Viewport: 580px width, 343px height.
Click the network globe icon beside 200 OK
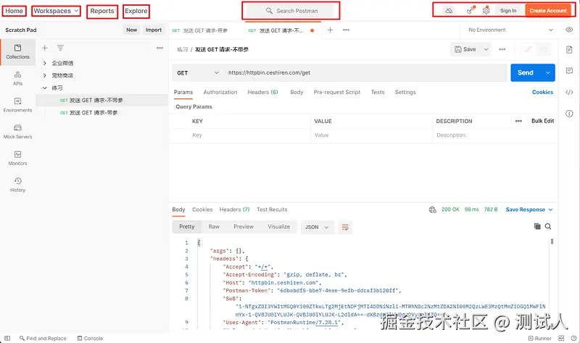click(432, 210)
